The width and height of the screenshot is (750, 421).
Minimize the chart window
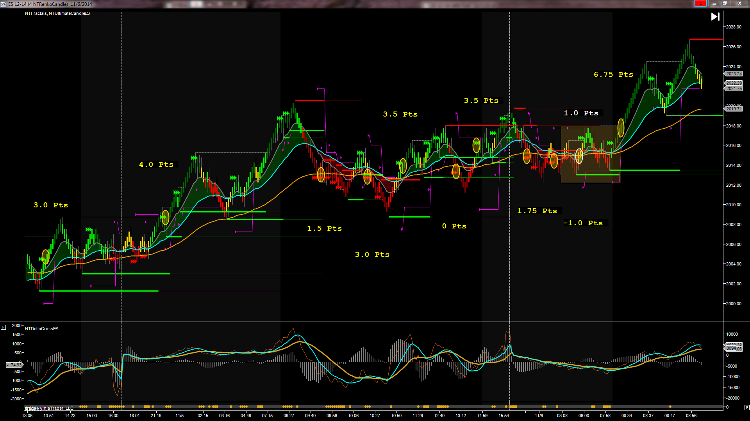pos(714,4)
